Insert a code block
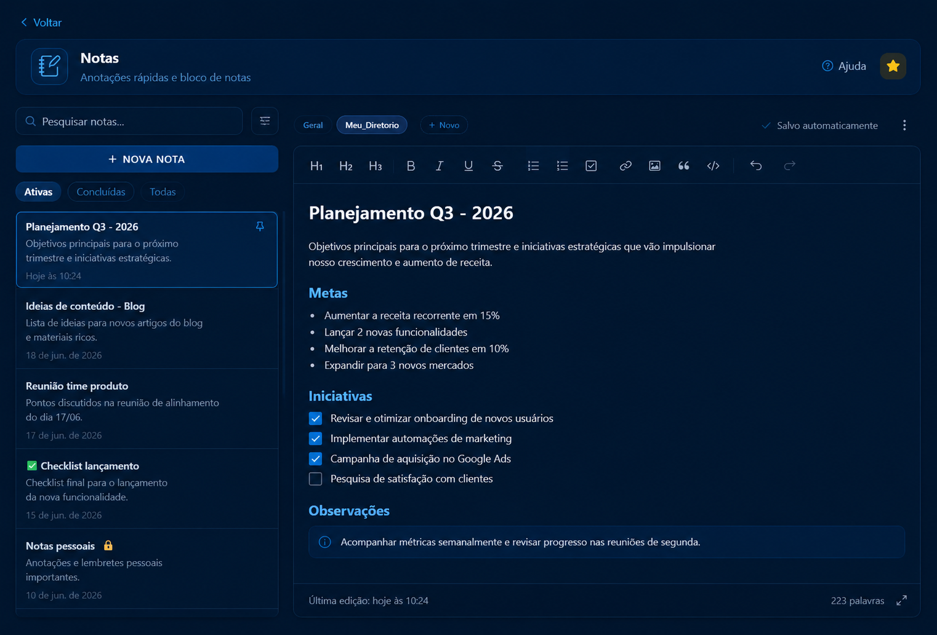This screenshot has width=937, height=635. [713, 166]
